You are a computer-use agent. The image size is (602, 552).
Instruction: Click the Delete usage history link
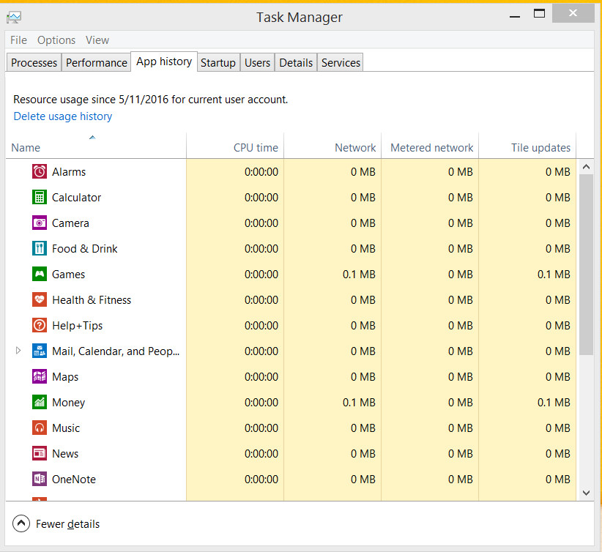point(63,116)
